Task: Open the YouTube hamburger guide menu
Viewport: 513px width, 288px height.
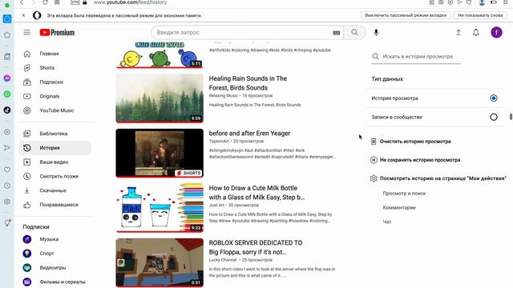Action: pyautogui.click(x=26, y=32)
